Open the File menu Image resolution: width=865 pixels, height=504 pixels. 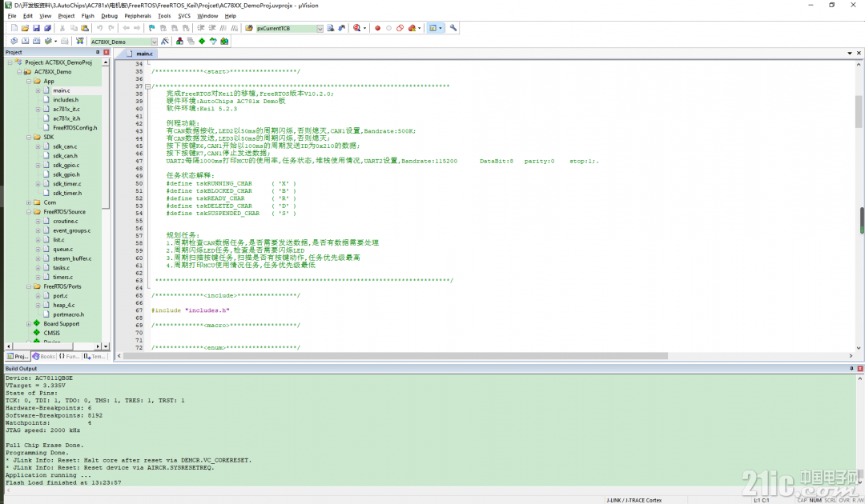tap(11, 16)
